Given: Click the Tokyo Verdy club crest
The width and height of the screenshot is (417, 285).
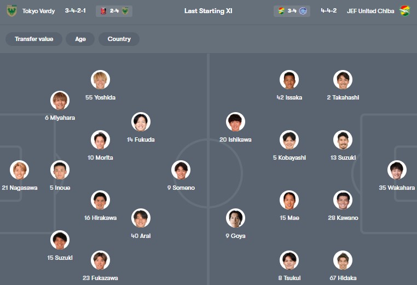Looking at the screenshot, I should click(11, 11).
